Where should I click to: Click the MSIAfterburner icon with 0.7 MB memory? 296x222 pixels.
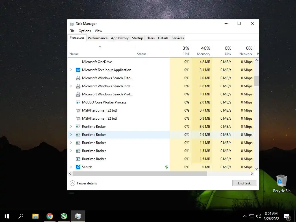point(78,110)
